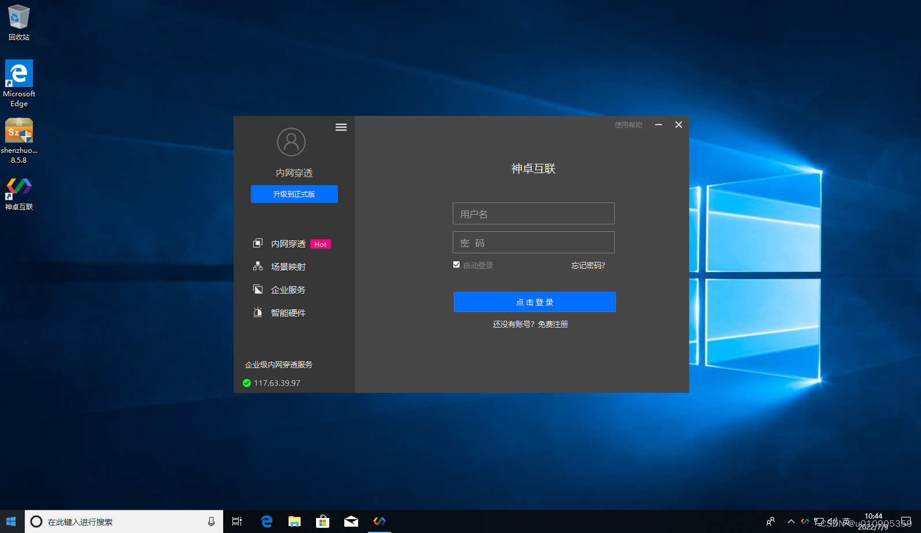Open the Recycle Bin desktop icon
The height and width of the screenshot is (533, 921).
pos(19,23)
